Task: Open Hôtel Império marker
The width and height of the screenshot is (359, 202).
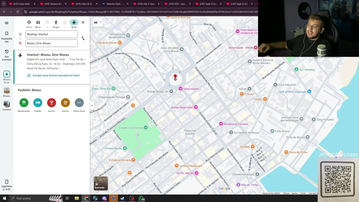Action: pyautogui.click(x=180, y=89)
